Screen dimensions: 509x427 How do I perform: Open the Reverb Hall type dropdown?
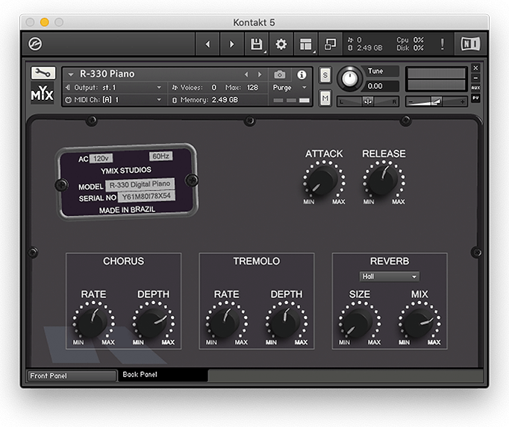(x=390, y=276)
